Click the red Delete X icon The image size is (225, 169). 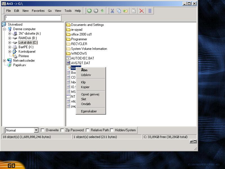click(x=142, y=11)
